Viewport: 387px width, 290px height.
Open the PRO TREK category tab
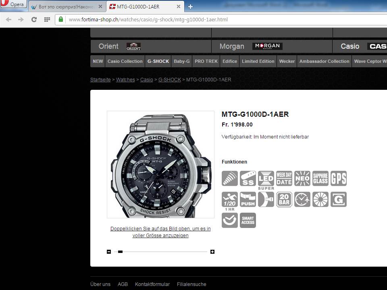tap(206, 61)
